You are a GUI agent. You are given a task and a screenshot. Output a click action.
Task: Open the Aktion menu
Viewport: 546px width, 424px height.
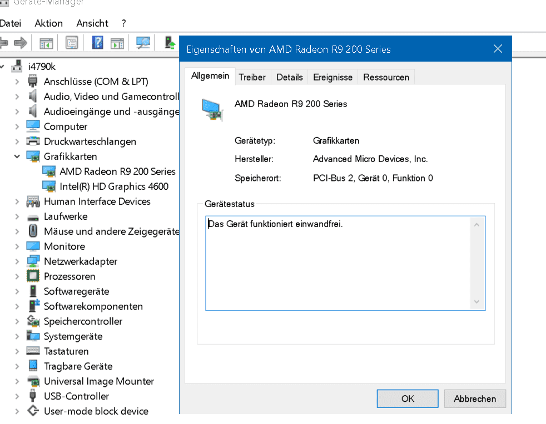(x=49, y=23)
